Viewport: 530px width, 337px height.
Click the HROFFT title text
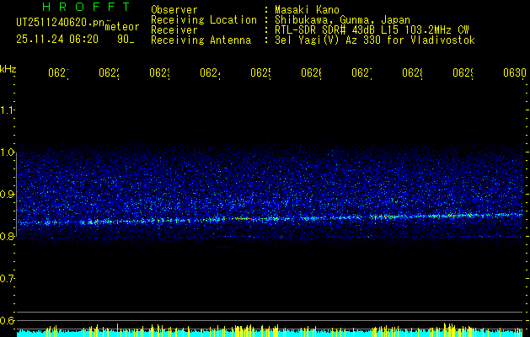point(86,7)
